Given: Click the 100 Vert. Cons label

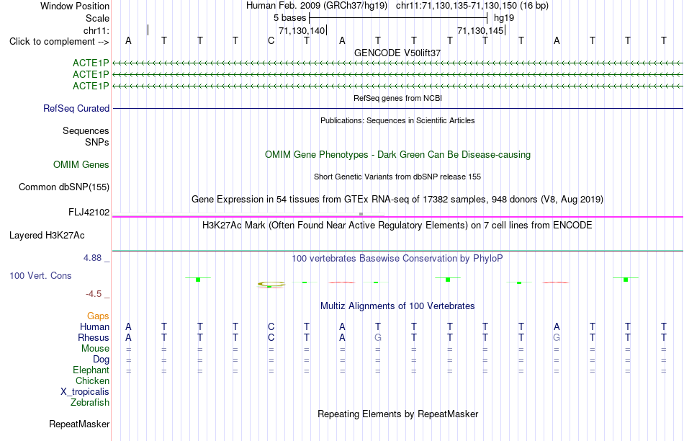Looking at the screenshot, I should point(40,275).
